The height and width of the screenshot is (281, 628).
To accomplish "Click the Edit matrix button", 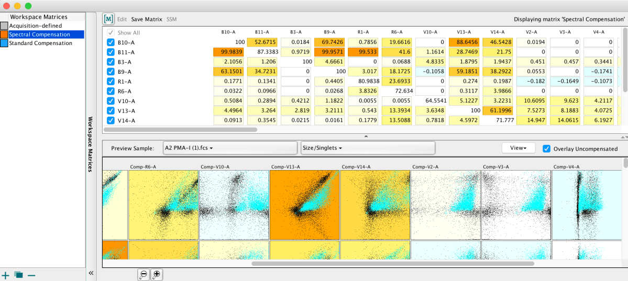I will (122, 19).
